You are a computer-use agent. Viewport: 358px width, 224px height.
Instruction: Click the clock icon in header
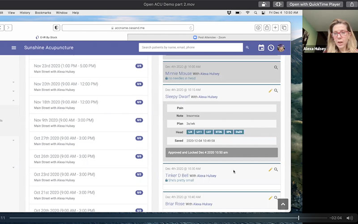point(271,47)
